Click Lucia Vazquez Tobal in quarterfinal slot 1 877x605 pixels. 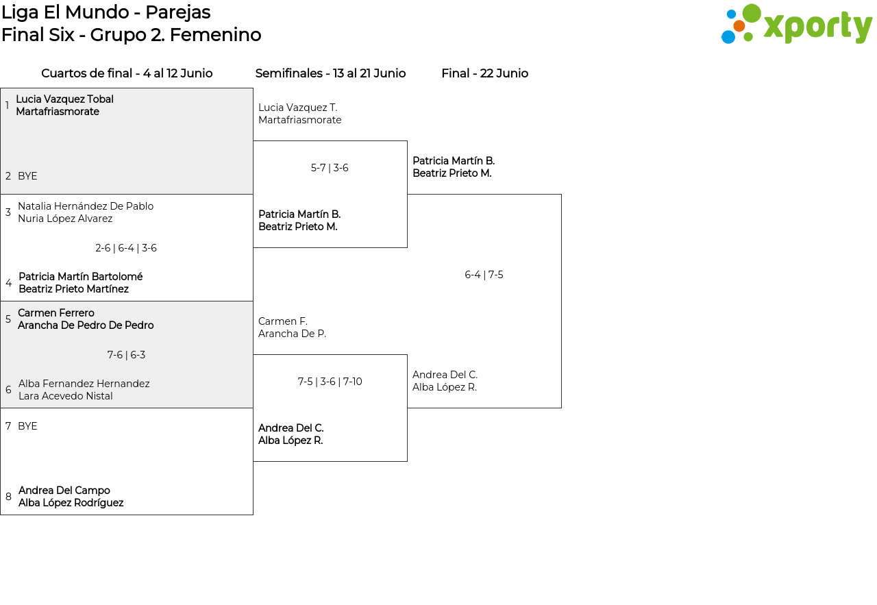tap(64, 99)
